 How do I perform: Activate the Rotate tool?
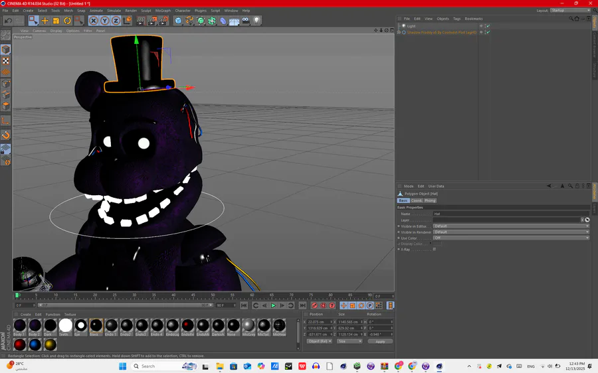pyautogui.click(x=68, y=21)
